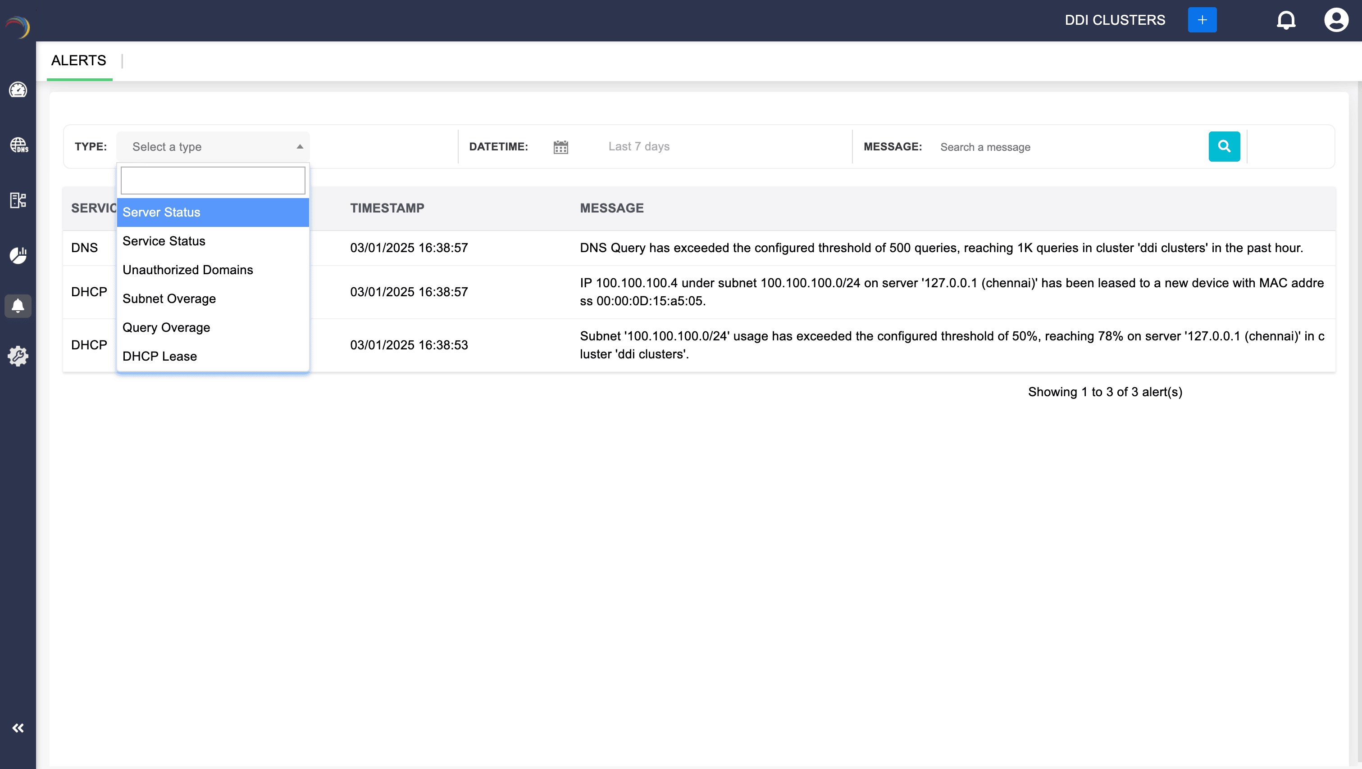The width and height of the screenshot is (1362, 769).
Task: Open the Last 7 days date range
Action: [639, 146]
